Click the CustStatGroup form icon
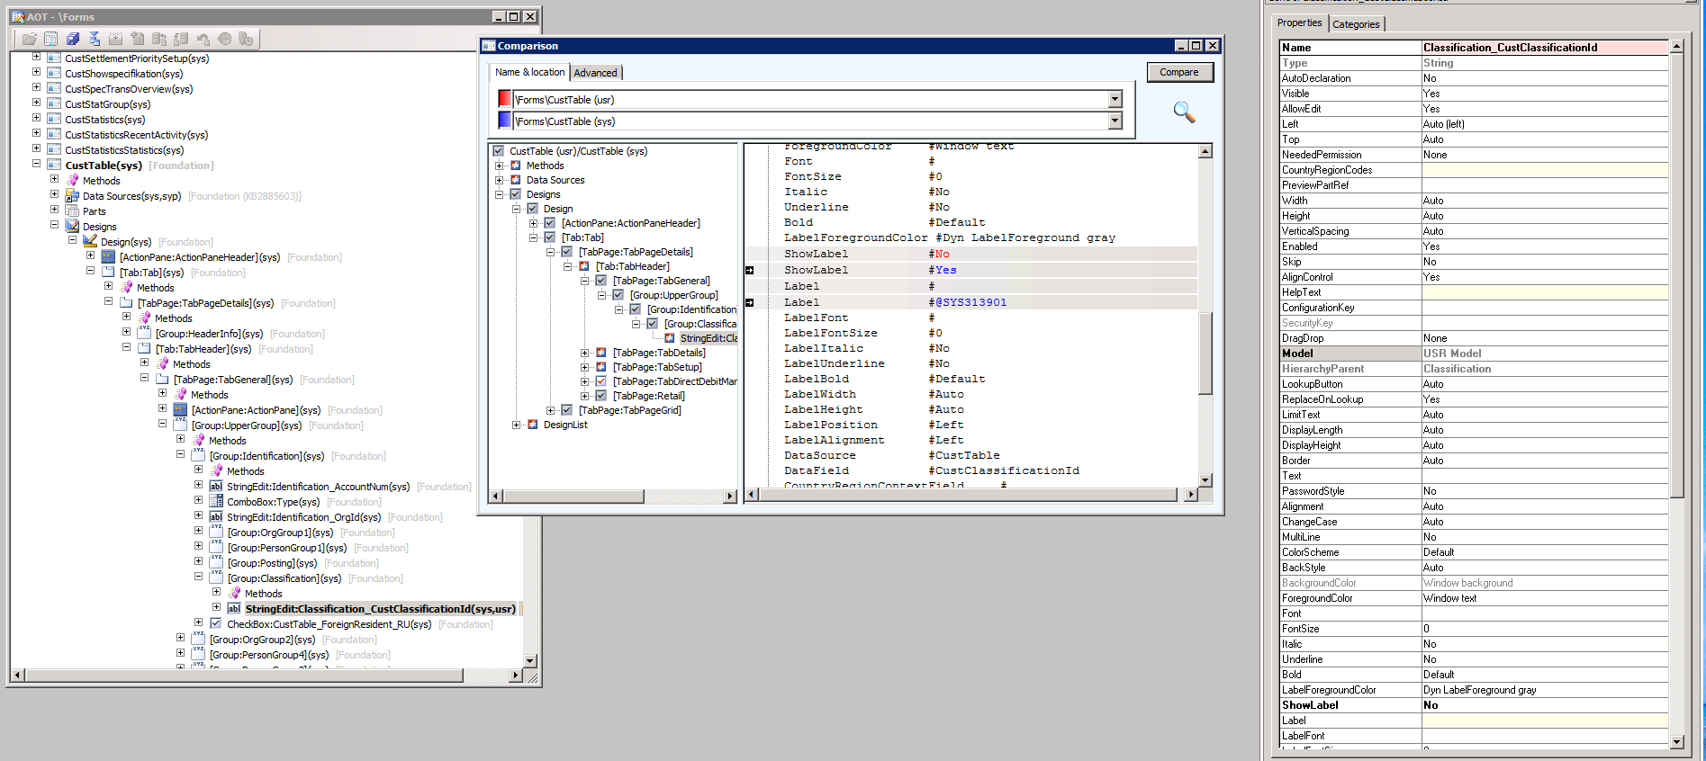The height and width of the screenshot is (761, 1706). 54,104
